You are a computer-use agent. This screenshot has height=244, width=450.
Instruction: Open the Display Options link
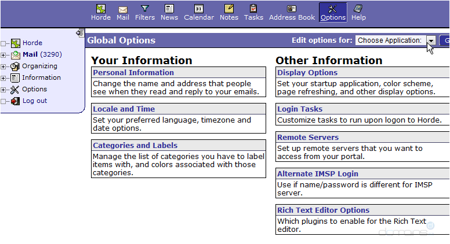307,73
